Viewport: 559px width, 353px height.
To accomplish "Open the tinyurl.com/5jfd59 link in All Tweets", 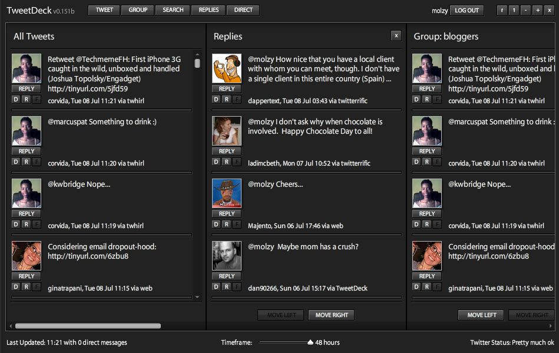I will pyautogui.click(x=88, y=88).
